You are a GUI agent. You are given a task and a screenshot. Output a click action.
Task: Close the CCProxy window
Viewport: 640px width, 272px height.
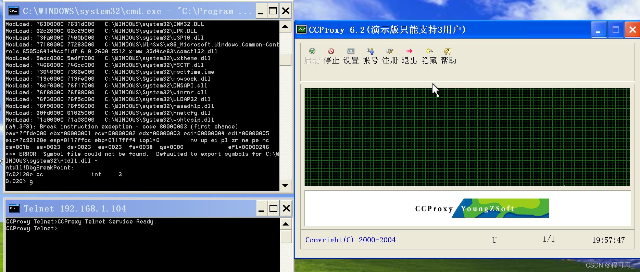point(632,30)
